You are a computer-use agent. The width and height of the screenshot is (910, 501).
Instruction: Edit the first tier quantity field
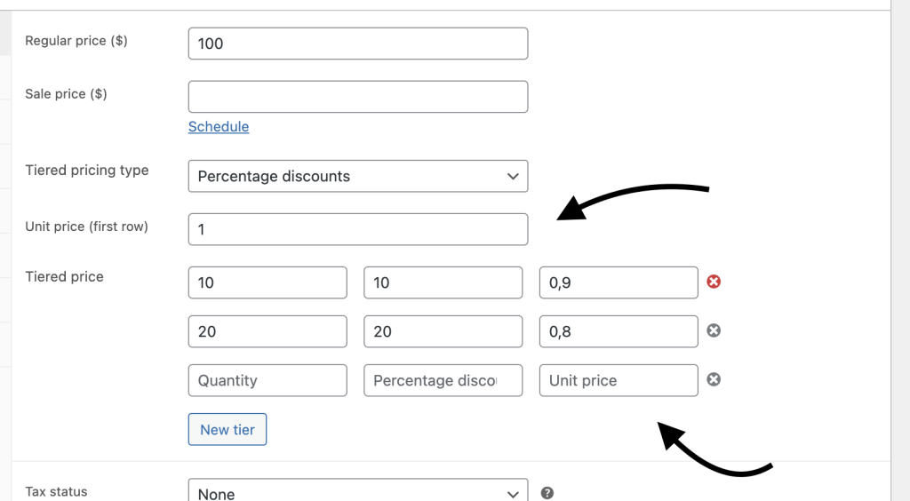[x=267, y=282]
